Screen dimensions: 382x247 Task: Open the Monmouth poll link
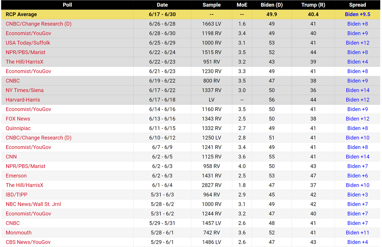[19, 233]
